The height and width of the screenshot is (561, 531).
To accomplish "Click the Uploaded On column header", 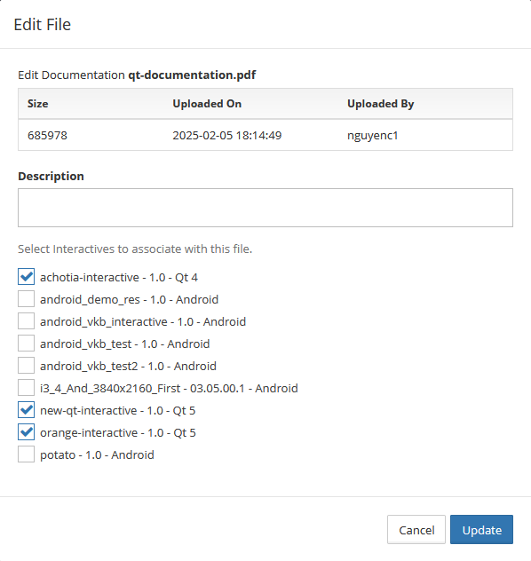I will [x=207, y=104].
